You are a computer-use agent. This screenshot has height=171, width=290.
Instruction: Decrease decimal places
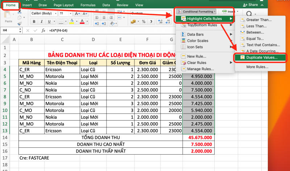[x=167, y=22]
